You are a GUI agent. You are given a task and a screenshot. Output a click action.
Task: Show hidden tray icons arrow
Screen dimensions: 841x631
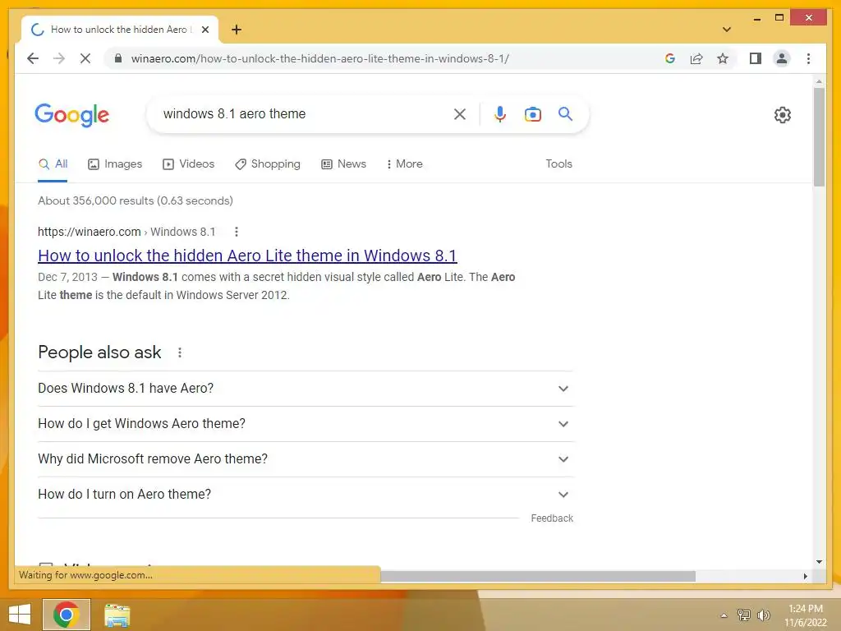click(x=724, y=615)
